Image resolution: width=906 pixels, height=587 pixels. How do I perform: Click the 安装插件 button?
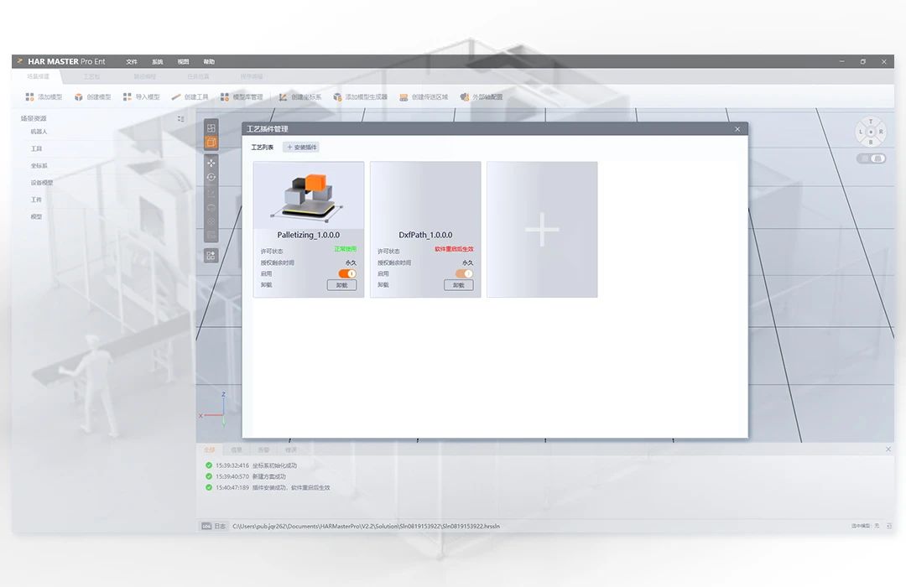point(301,148)
